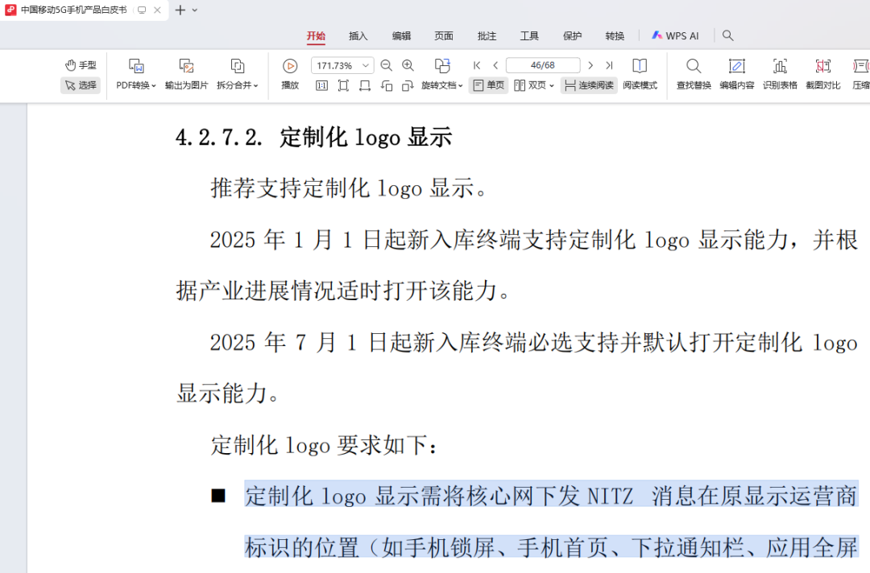Open 查找替换 find and replace
870x573 pixels.
tap(694, 74)
